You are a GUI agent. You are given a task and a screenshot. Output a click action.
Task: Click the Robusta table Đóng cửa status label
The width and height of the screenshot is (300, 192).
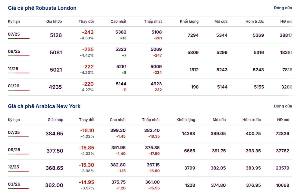coord(283,8)
